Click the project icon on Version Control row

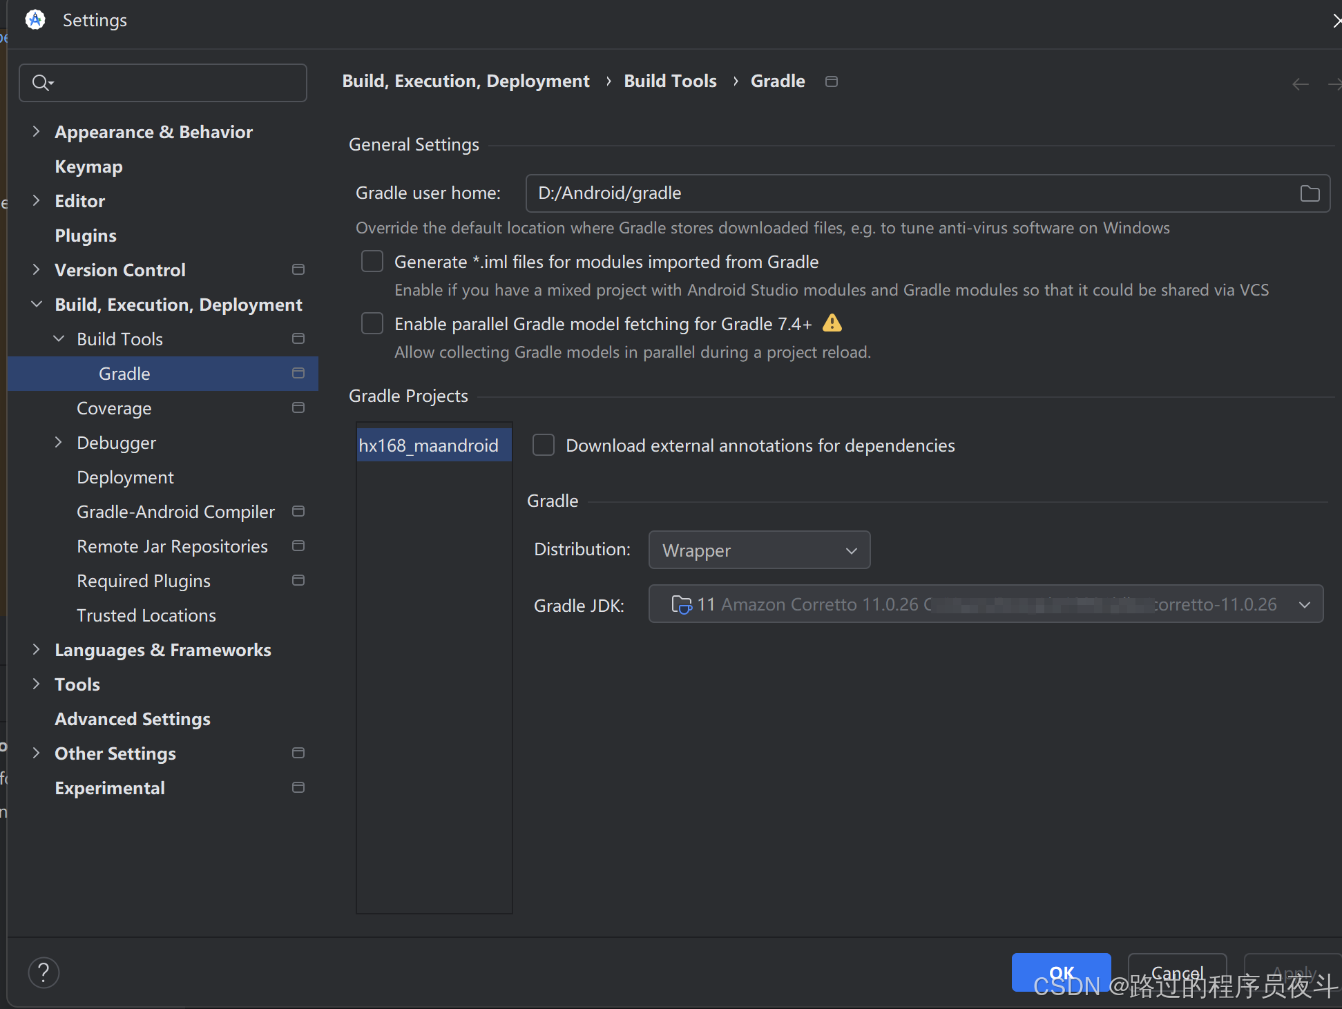[298, 269]
